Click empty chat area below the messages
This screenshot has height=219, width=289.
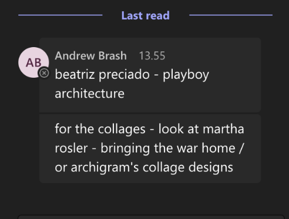click(x=144, y=198)
